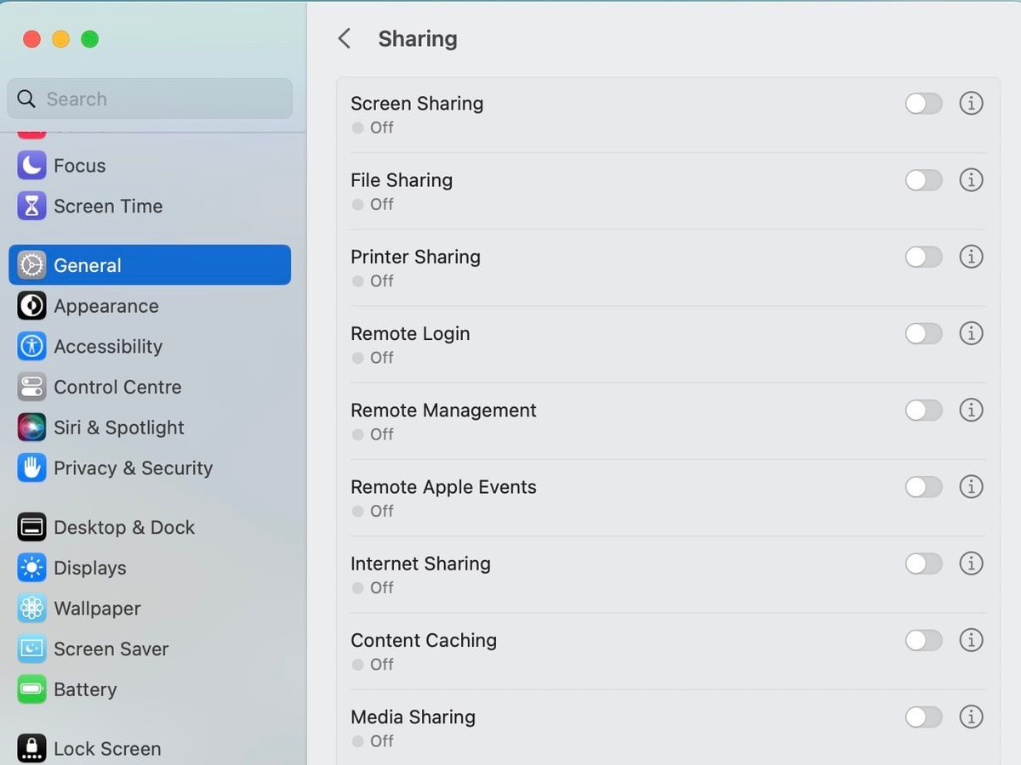Click the Control Centre icon
This screenshot has width=1021, height=765.
point(31,387)
